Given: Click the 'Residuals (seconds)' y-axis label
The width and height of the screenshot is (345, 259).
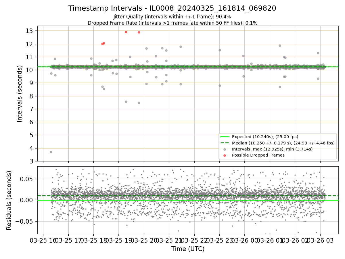Looking at the screenshot, I should pos(9,200).
